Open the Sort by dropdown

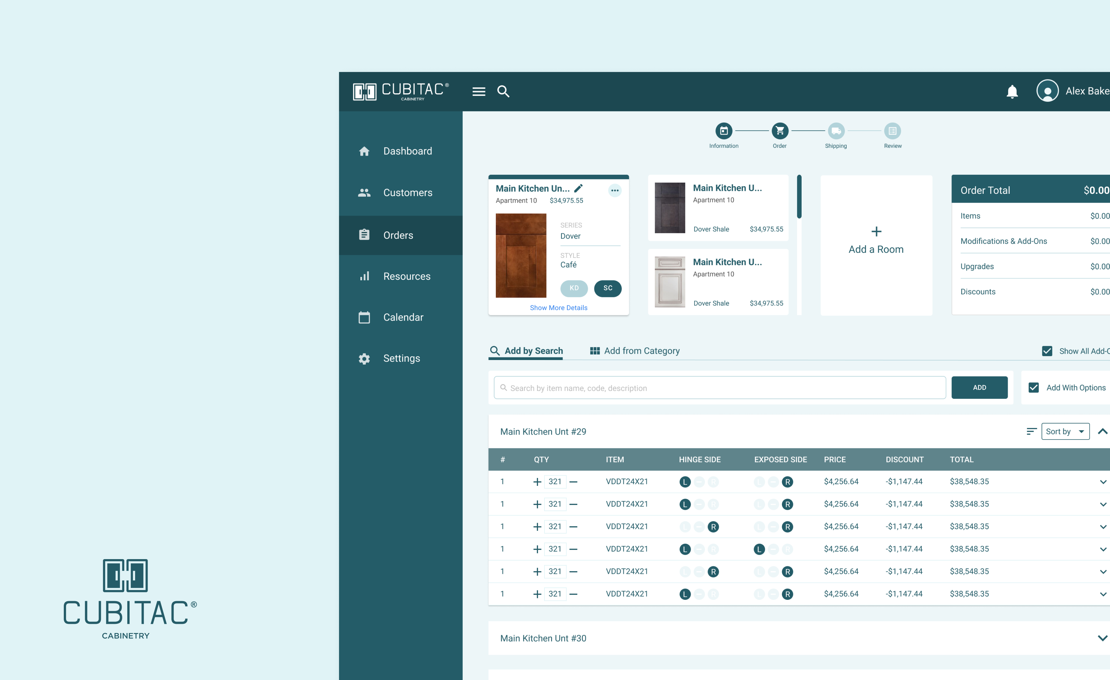coord(1065,432)
